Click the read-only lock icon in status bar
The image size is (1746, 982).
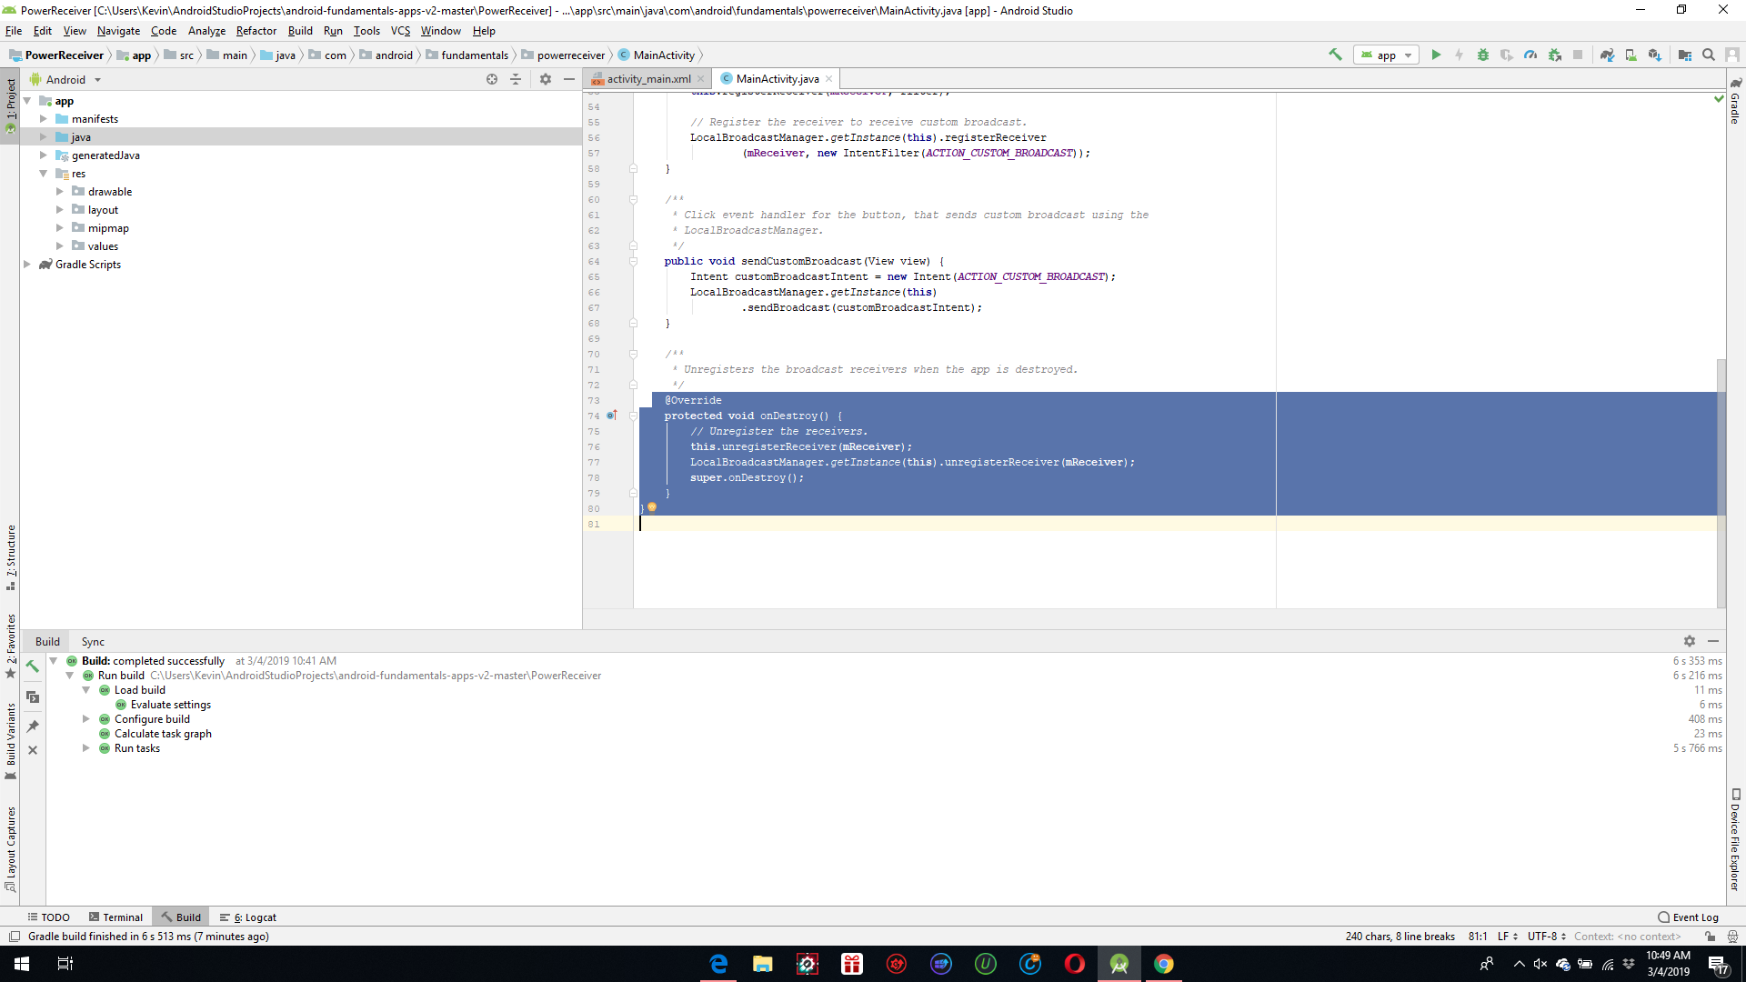1710,936
